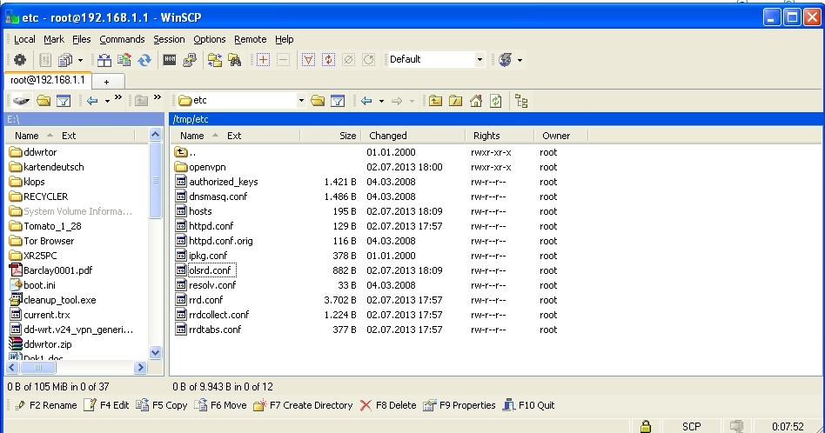This screenshot has width=825, height=433.
Task: Go to remote root directory icon
Action: coord(456,100)
